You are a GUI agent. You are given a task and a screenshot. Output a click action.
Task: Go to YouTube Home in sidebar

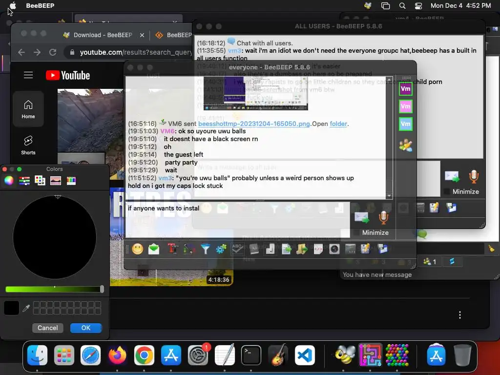click(x=28, y=109)
